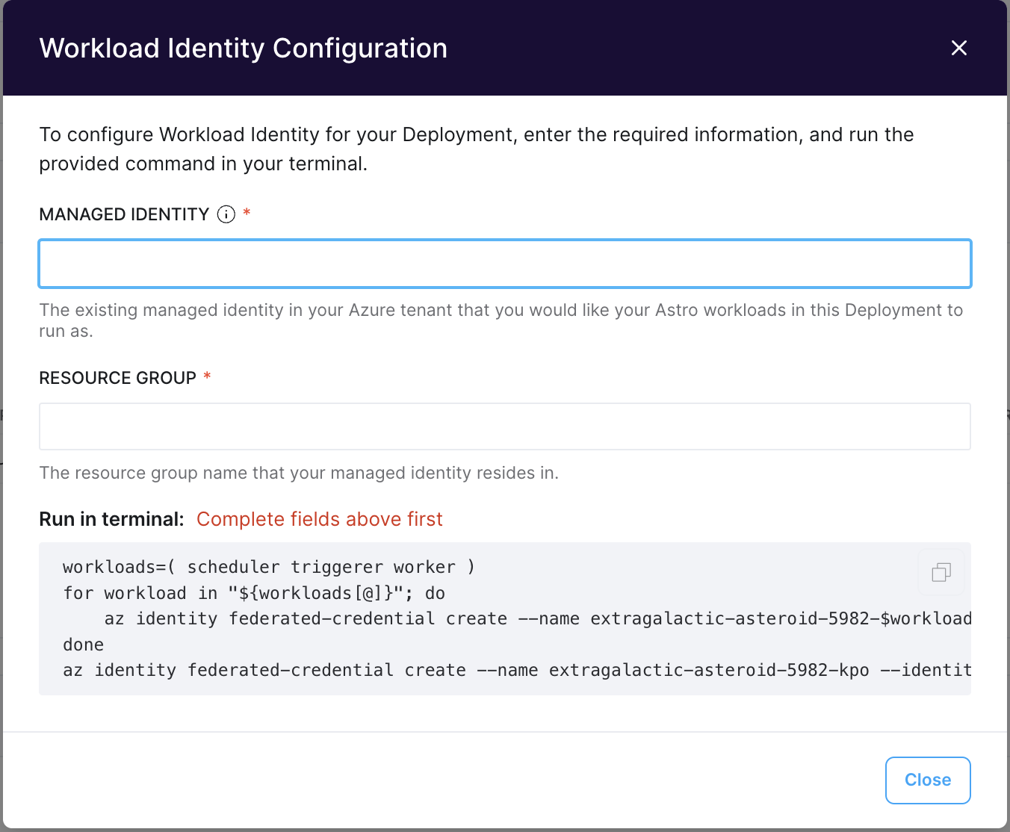
Task: Click the 'Run in terminal:' heading
Action: [x=111, y=519]
